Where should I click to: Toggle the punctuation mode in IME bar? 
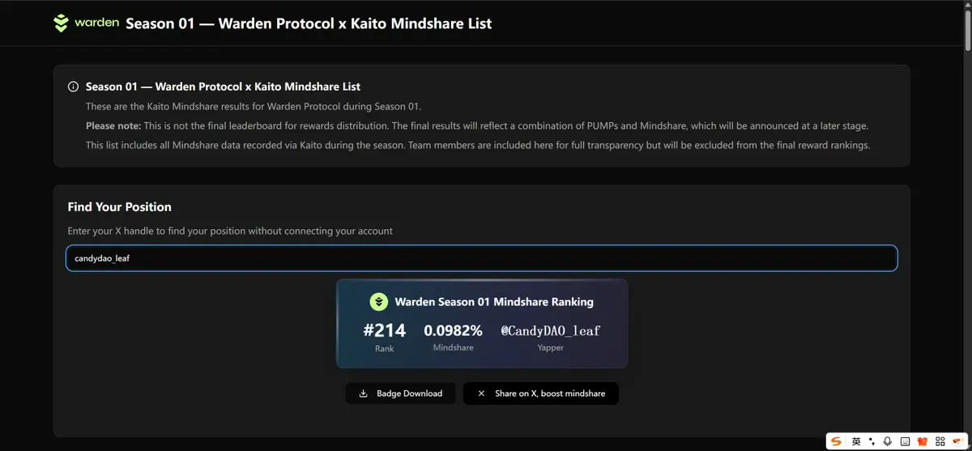pos(872,441)
